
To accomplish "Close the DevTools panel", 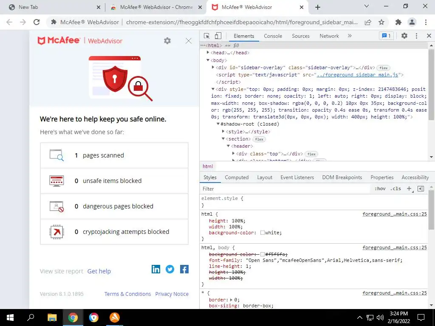I will click(429, 36).
